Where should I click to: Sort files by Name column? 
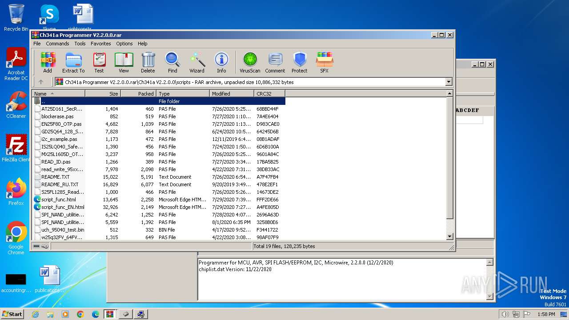pyautogui.click(x=58, y=94)
